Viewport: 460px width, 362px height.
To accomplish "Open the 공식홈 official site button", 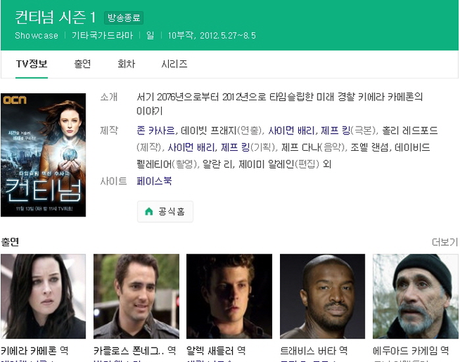I will click(166, 212).
